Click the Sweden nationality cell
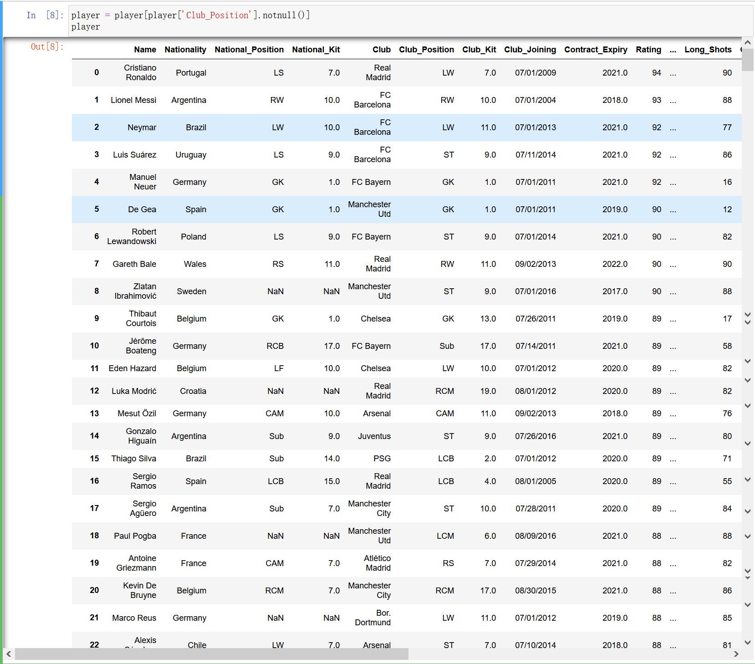The image size is (755, 664). 191,291
